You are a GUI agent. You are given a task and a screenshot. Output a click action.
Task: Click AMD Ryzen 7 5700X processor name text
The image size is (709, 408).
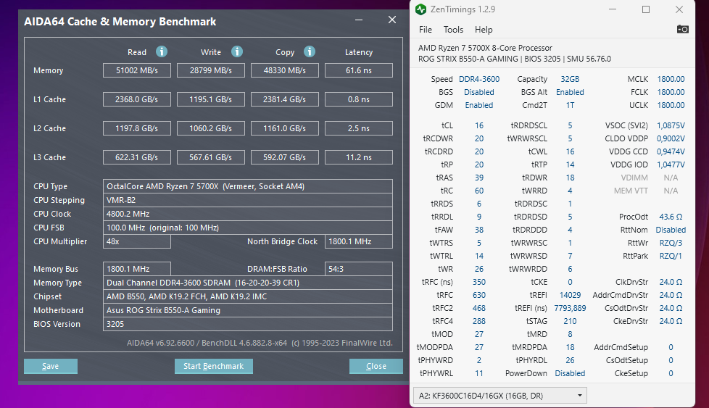tap(485, 48)
